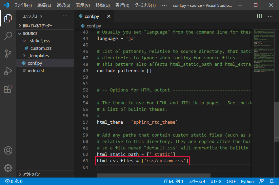Change the UTF-8 encoding setting
Viewport: 279px width, 185px height.
pyautogui.click(x=216, y=182)
